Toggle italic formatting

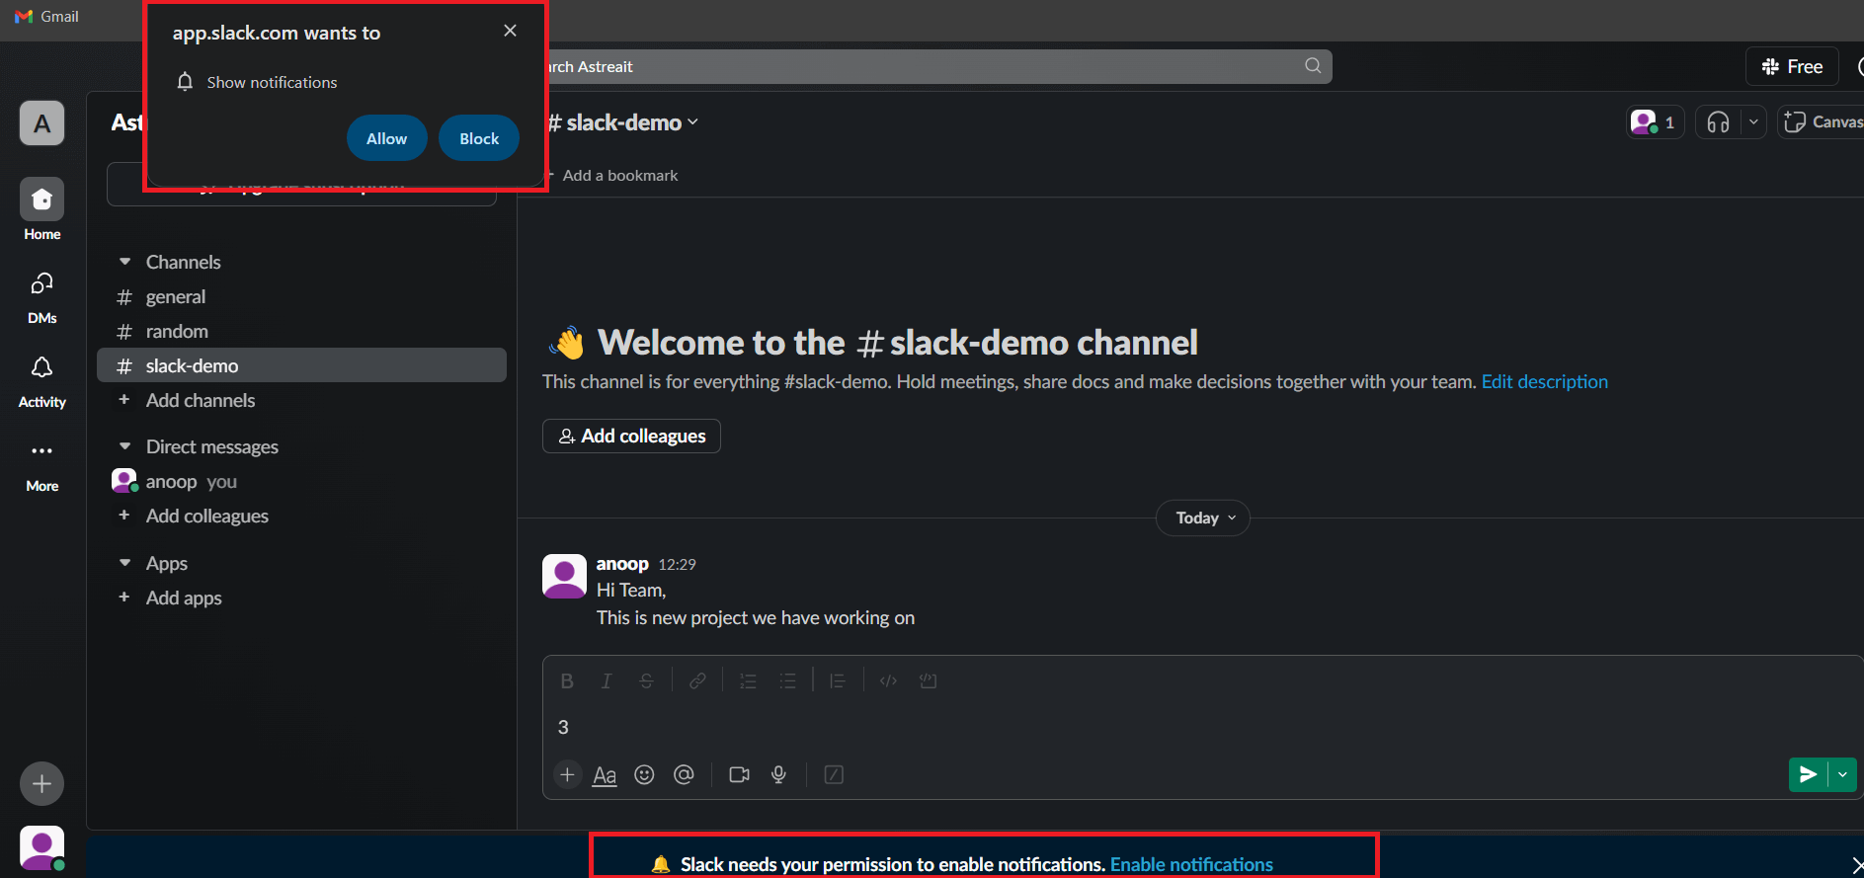(607, 680)
